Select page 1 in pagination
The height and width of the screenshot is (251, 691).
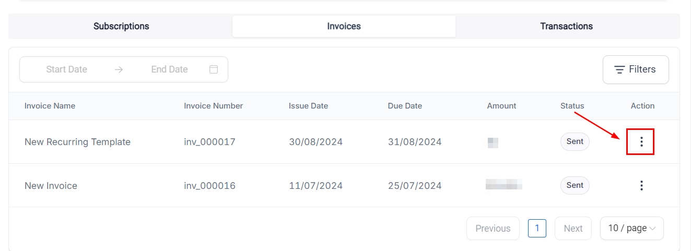point(537,228)
